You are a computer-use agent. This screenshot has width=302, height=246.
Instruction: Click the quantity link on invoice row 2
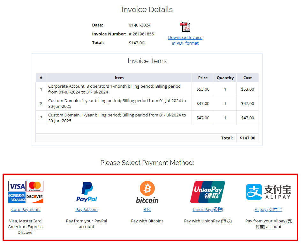pos(225,103)
